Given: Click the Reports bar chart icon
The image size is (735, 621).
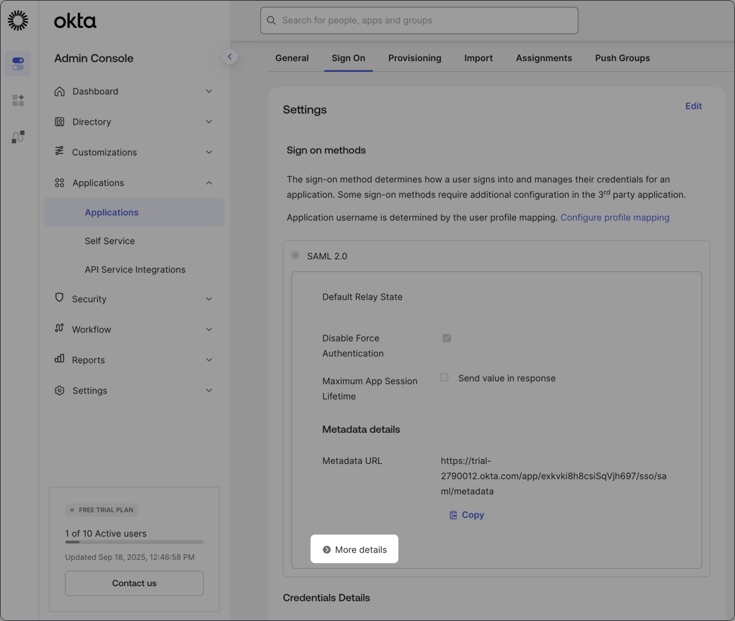Looking at the screenshot, I should (x=60, y=359).
